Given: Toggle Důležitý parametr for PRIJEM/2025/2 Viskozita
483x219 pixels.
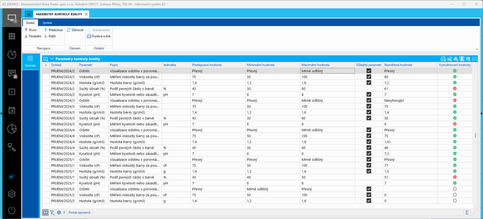Looking at the screenshot, I should (x=369, y=195).
